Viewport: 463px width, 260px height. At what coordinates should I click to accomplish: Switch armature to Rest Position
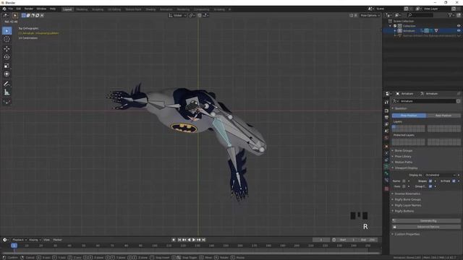(443, 116)
